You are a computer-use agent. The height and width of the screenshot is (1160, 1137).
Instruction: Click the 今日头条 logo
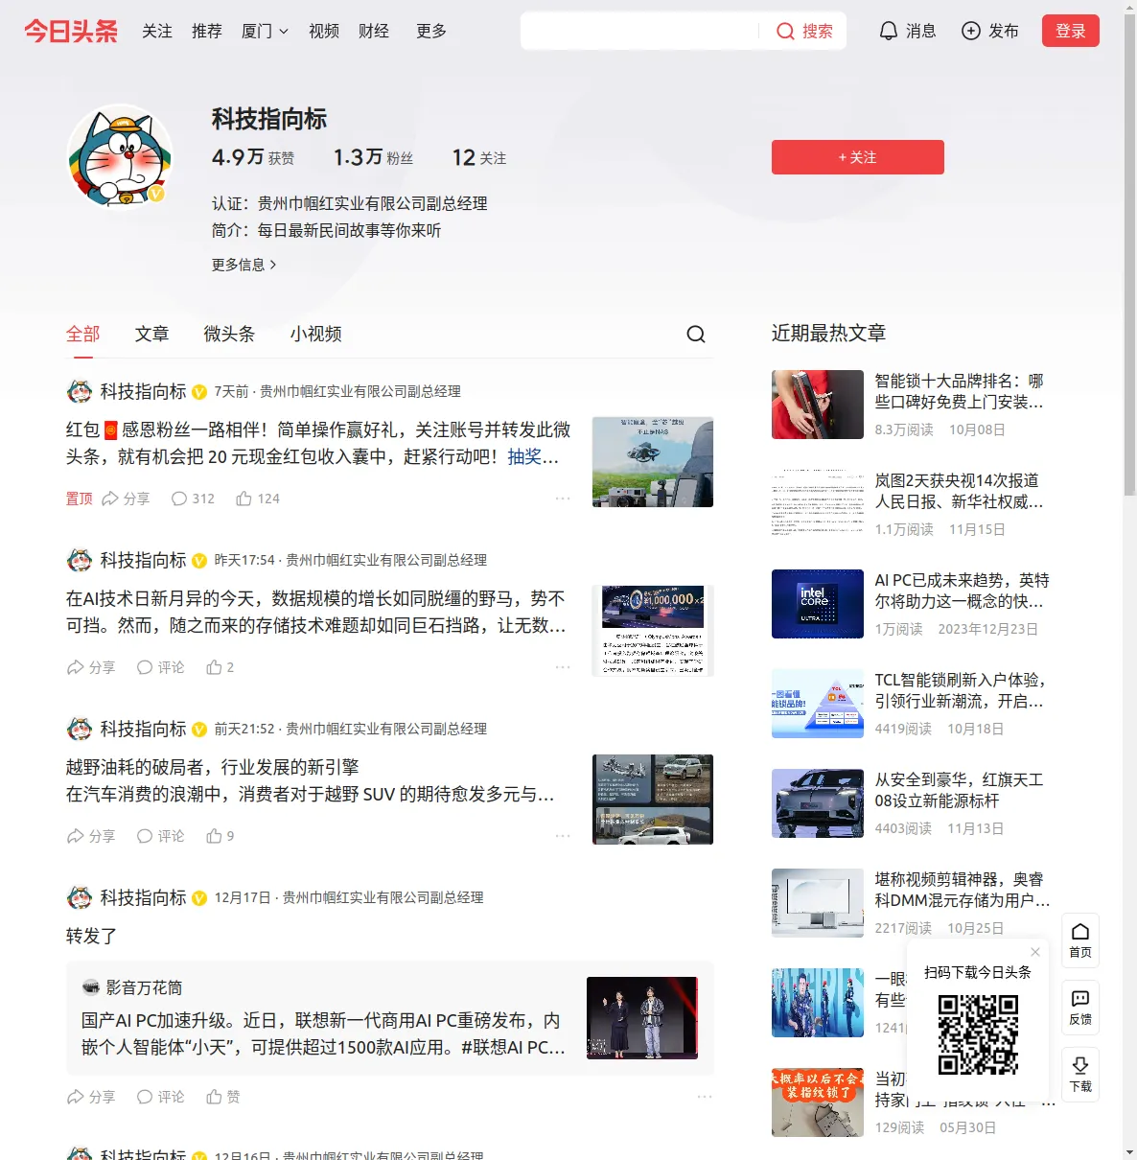[x=71, y=32]
